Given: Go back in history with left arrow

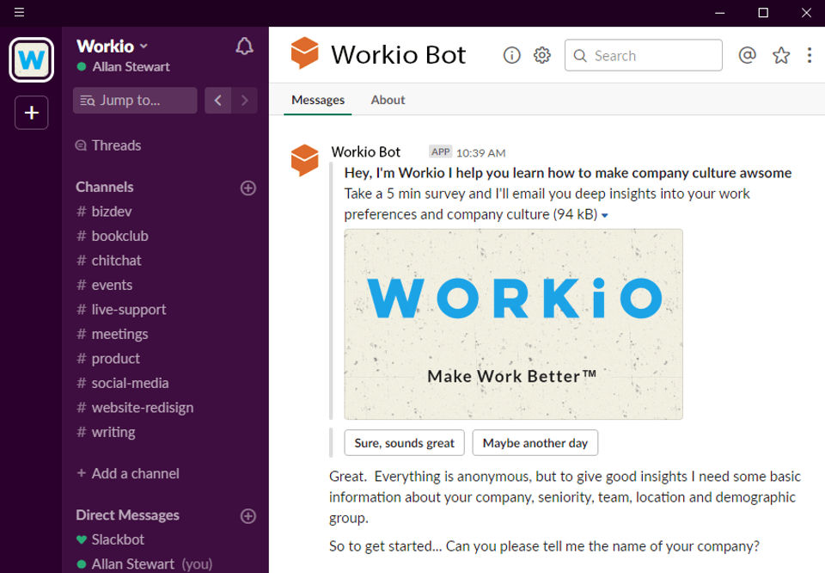Looking at the screenshot, I should (217, 100).
